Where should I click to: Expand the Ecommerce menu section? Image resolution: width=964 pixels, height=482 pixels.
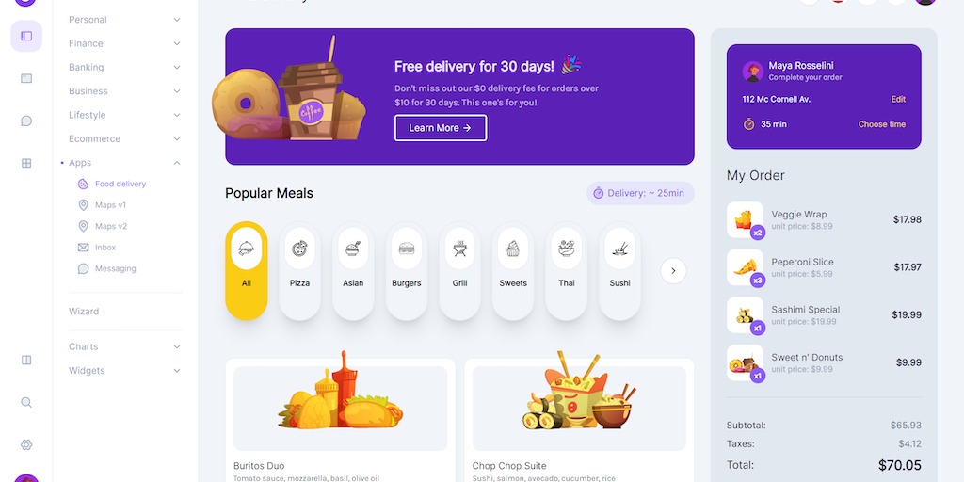(x=125, y=139)
